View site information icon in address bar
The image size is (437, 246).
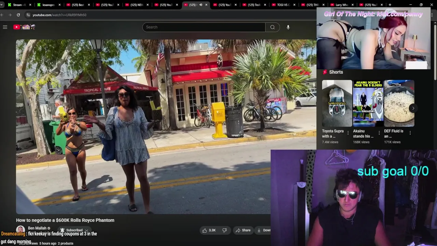click(x=28, y=15)
